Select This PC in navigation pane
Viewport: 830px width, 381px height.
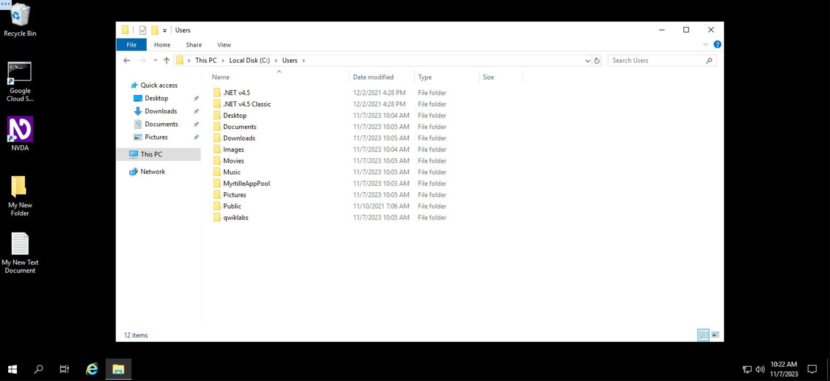click(x=158, y=154)
